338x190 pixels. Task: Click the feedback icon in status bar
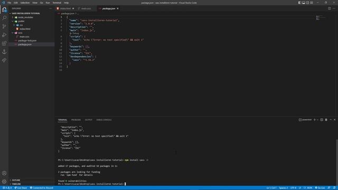(329, 188)
